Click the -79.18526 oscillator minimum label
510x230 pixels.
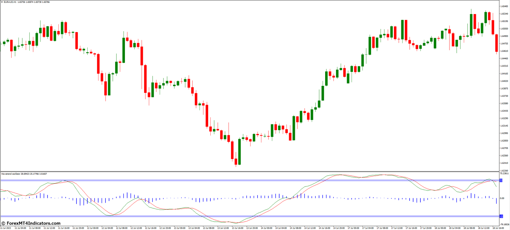tap(504, 224)
